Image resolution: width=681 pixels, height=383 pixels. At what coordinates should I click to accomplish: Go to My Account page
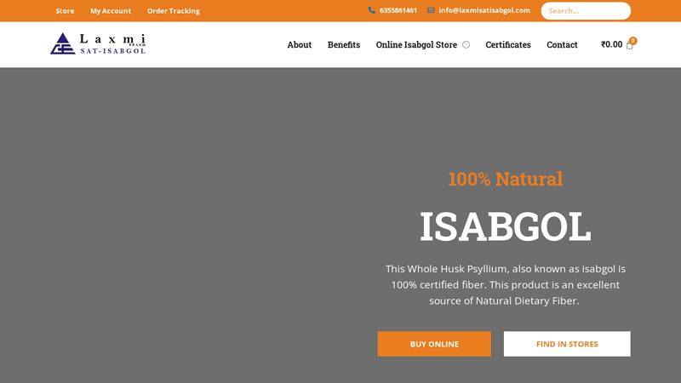(x=111, y=11)
